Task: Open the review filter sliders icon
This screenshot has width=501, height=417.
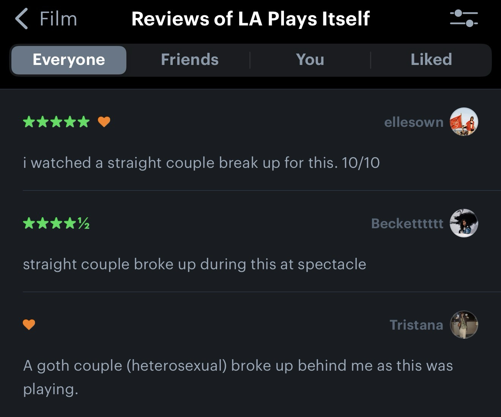Action: pos(464,18)
